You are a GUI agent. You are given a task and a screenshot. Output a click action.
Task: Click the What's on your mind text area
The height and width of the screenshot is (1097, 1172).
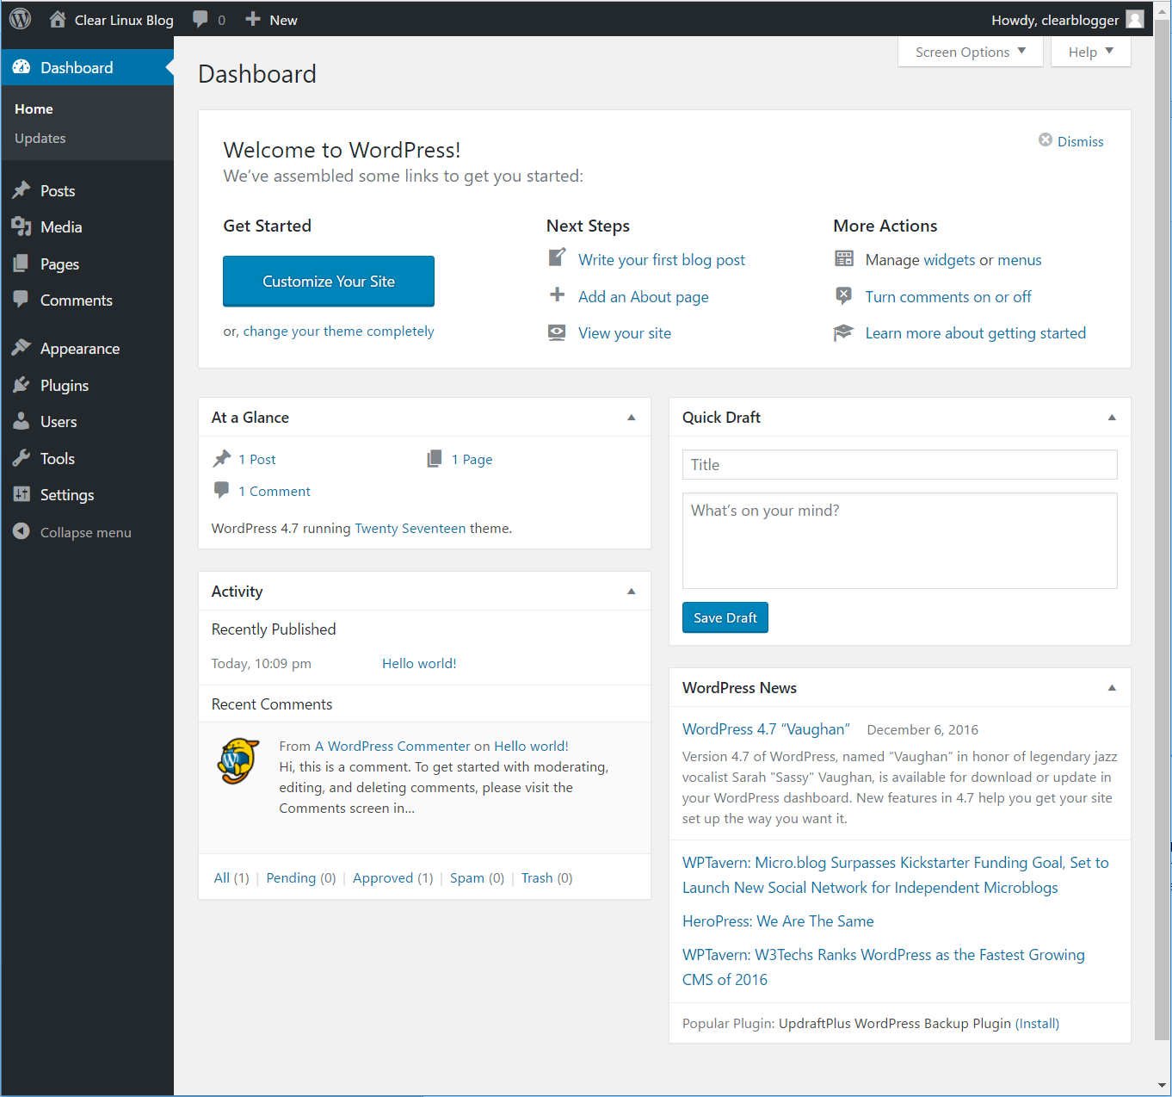pos(900,541)
